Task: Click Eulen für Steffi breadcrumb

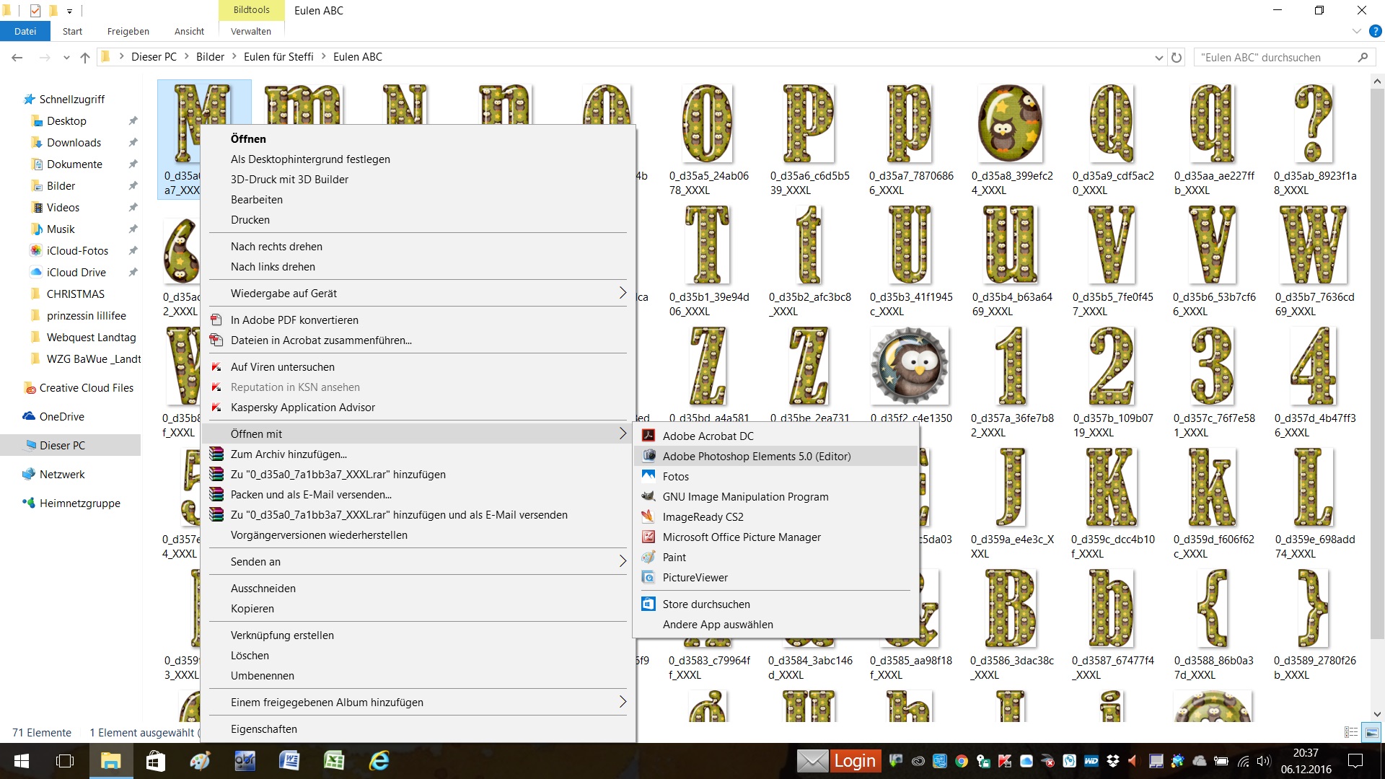Action: click(x=278, y=57)
